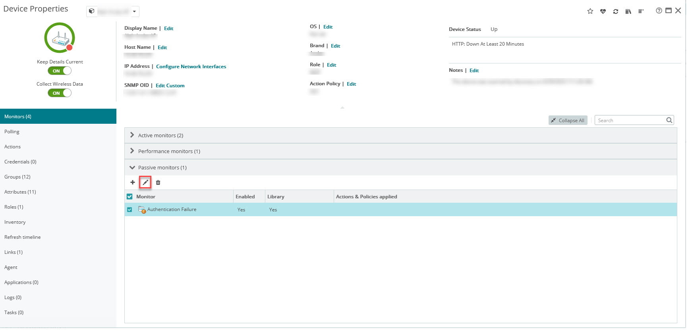
Task: Click the favorite star icon
Action: [590, 11]
